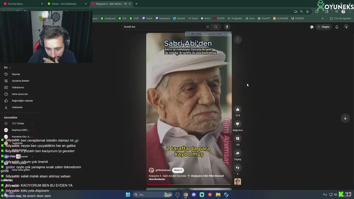Open the ChatGPT bookmark
Viewport: 354px width, 199px height.
[264, 19]
